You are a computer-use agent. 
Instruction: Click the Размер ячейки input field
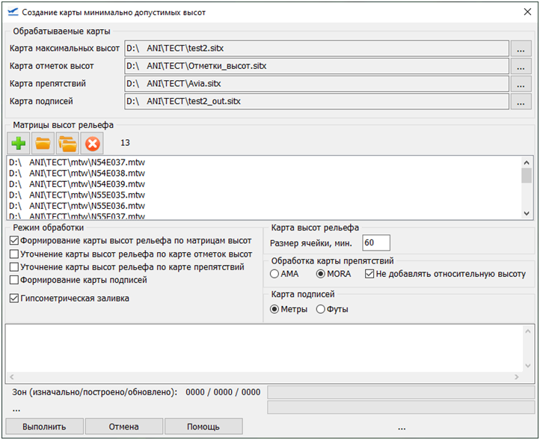375,242
